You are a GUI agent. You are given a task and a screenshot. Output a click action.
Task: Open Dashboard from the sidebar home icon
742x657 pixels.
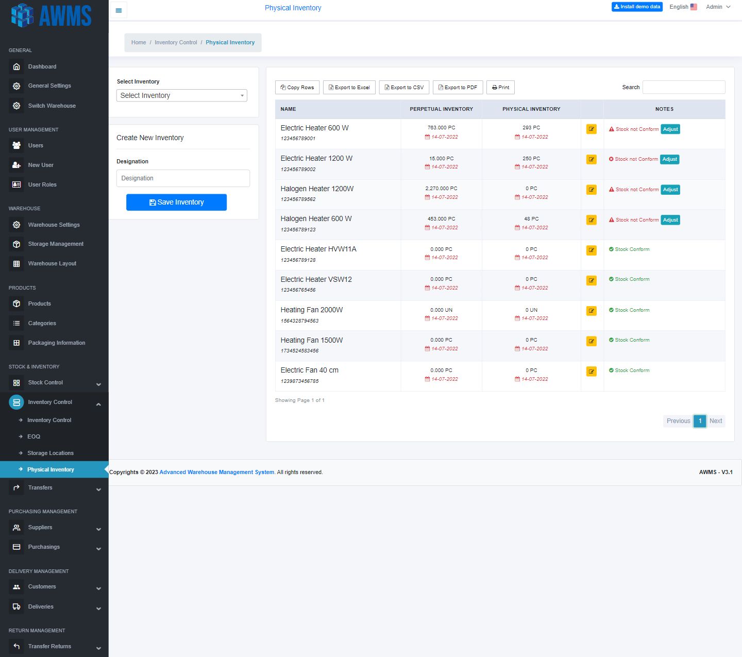pyautogui.click(x=16, y=66)
